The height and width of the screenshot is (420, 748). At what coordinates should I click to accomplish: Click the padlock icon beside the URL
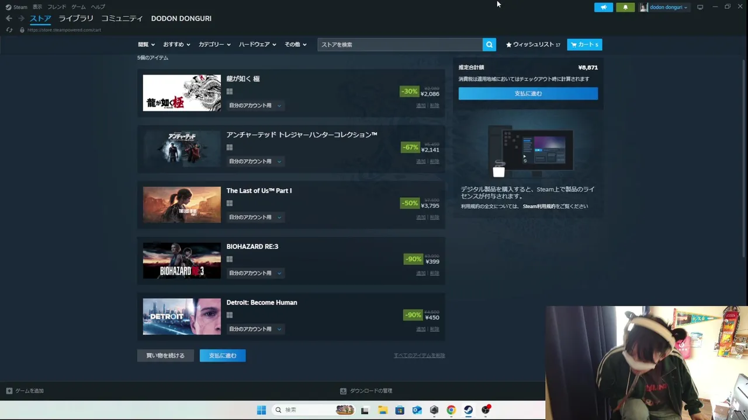pyautogui.click(x=22, y=30)
